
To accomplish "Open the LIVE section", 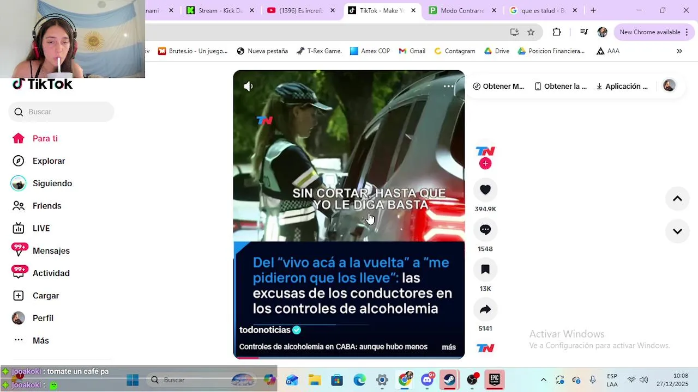I will point(31,228).
